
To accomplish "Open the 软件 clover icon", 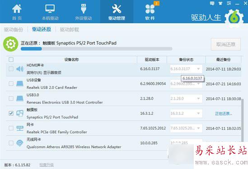I will tap(150, 9).
